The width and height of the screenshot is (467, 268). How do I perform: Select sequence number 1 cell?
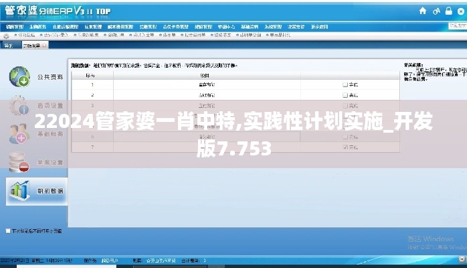pyautogui.click(x=92, y=84)
